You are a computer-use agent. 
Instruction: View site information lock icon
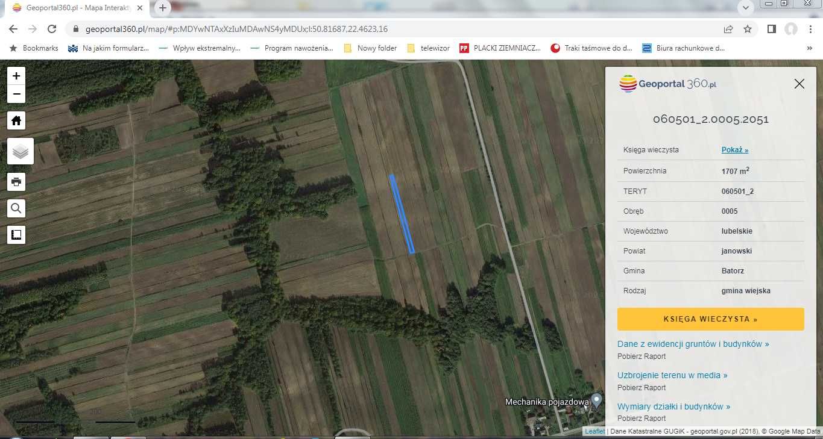click(x=76, y=29)
